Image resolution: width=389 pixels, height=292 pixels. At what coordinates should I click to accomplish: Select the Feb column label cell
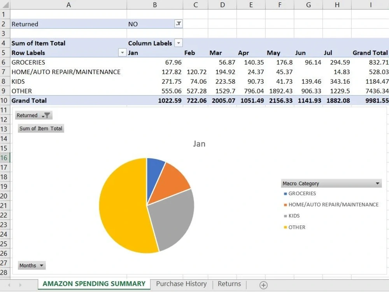(x=196, y=53)
